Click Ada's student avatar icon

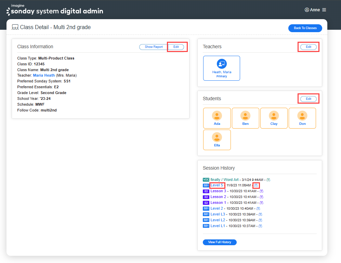(x=217, y=116)
